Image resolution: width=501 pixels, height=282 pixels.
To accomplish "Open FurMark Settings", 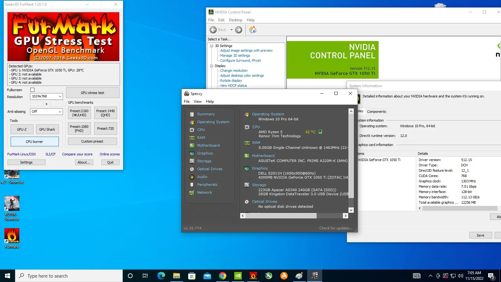I will coord(26,162).
